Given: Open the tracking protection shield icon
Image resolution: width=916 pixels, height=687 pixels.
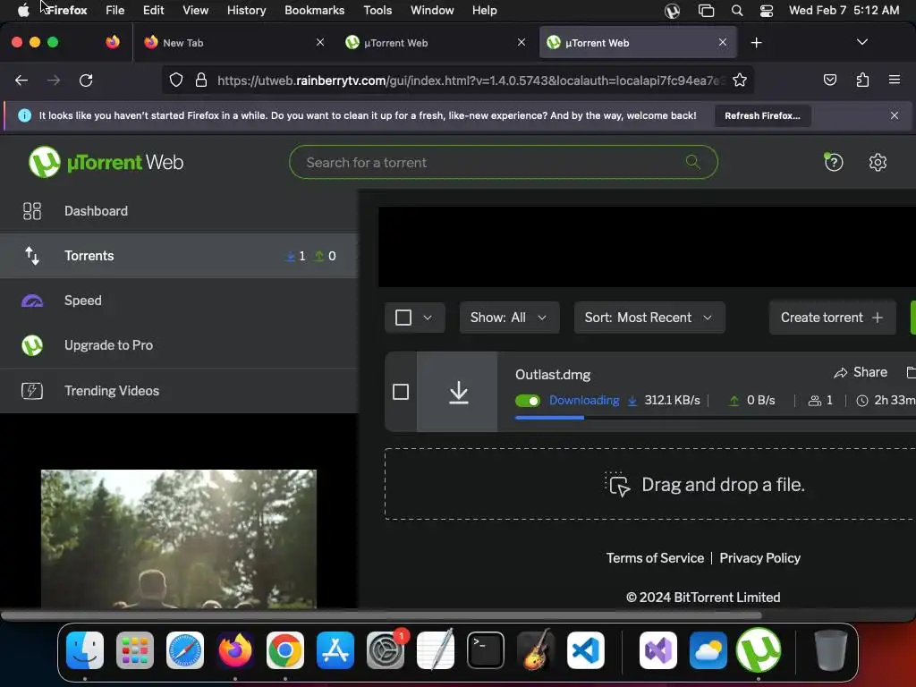Looking at the screenshot, I should coord(176,80).
